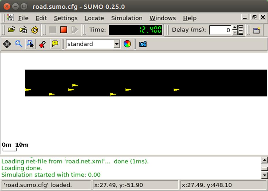Close main window with red title button
The image size is (268, 191).
[7, 7]
